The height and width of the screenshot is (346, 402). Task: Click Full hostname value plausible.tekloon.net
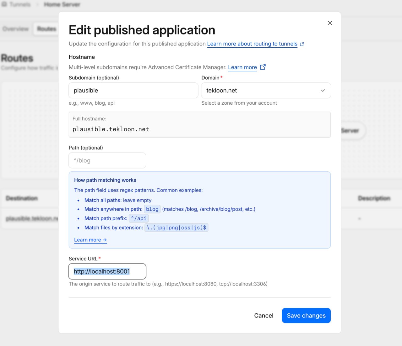pos(111,129)
